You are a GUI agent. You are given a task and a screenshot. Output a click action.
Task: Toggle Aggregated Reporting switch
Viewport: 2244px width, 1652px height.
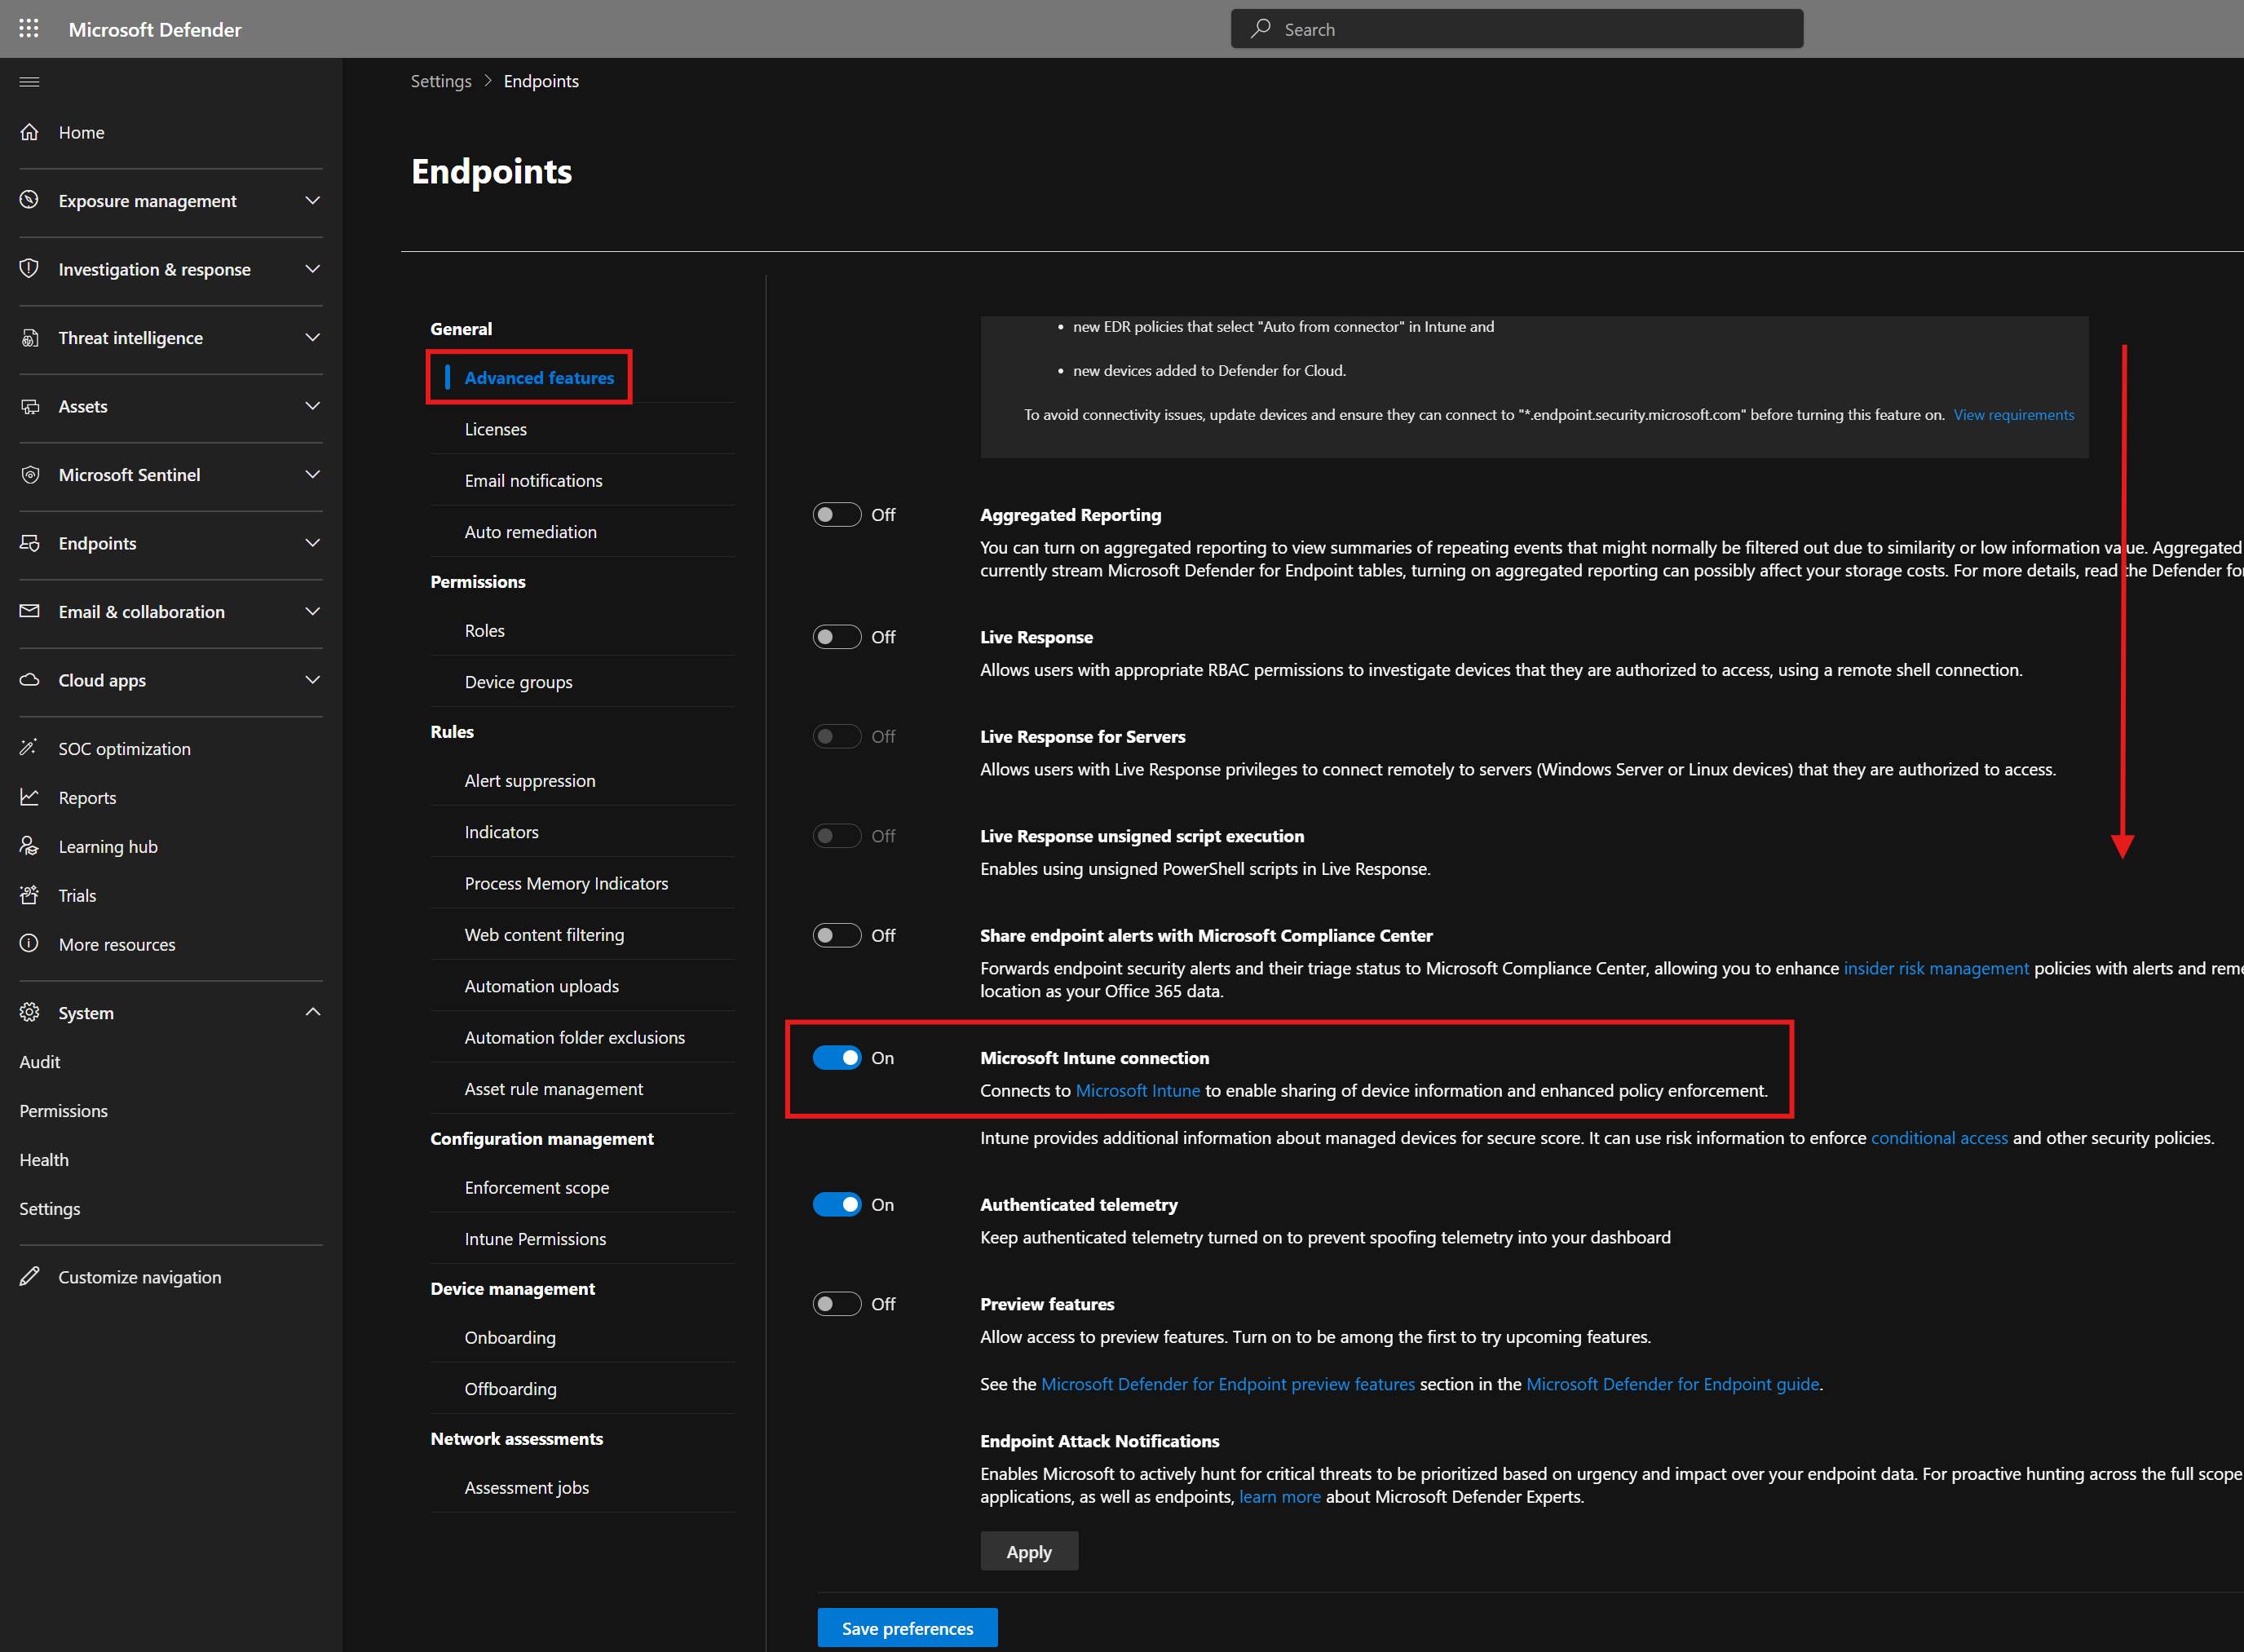click(836, 514)
